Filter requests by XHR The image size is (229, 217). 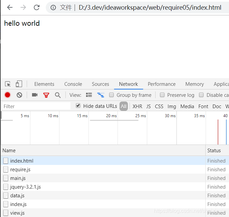pyautogui.click(x=137, y=106)
